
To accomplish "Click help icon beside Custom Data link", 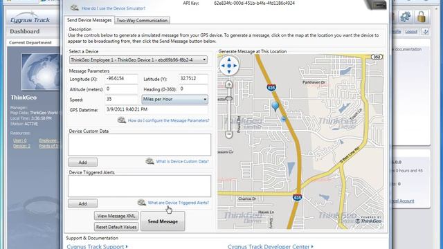I will tap(150, 161).
